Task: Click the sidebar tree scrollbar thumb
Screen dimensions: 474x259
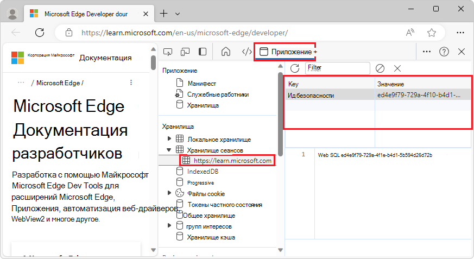Action: [x=280, y=113]
